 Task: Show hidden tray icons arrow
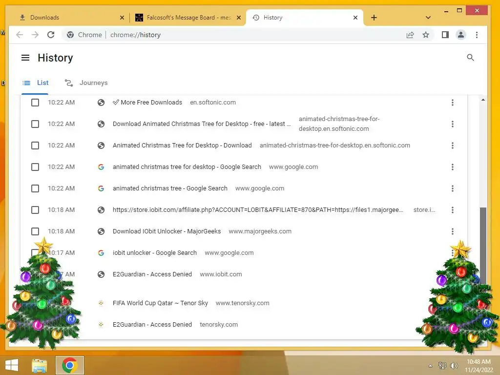click(x=430, y=366)
